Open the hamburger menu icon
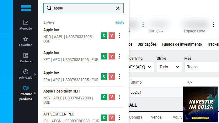Screen dimensions: 219x123 point(26,8)
